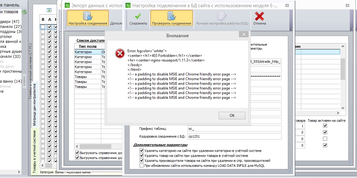The height and width of the screenshot is (178, 357).
Task: Enable LOAD DATA INFILE для MySQL checkbox
Action: point(141,166)
